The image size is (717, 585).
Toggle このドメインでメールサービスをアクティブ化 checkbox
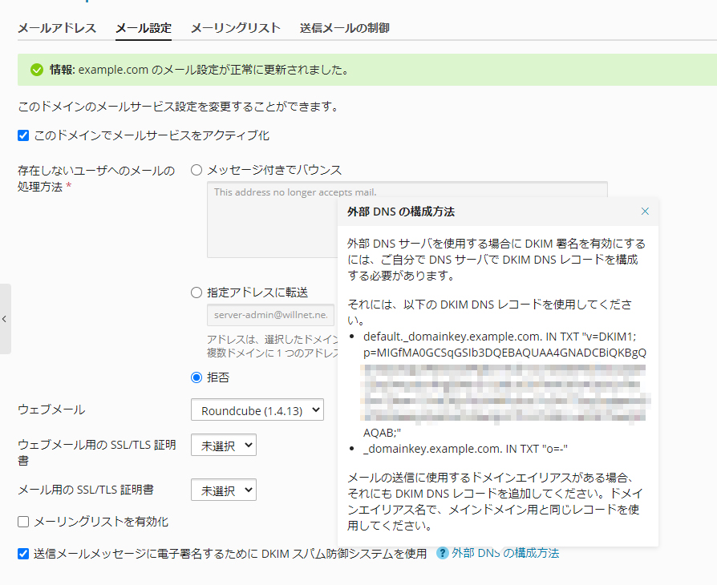tap(23, 135)
